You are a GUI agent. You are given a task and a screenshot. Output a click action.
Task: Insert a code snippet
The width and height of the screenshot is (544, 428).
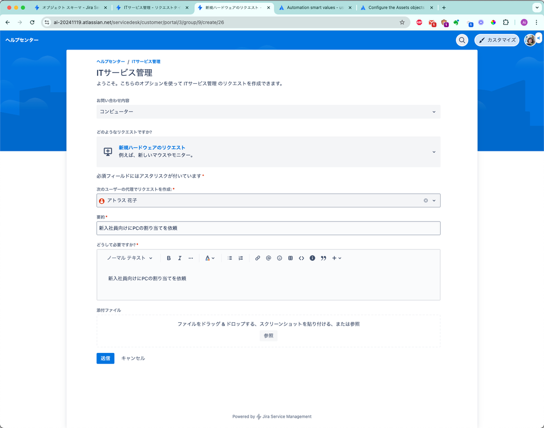coord(301,258)
